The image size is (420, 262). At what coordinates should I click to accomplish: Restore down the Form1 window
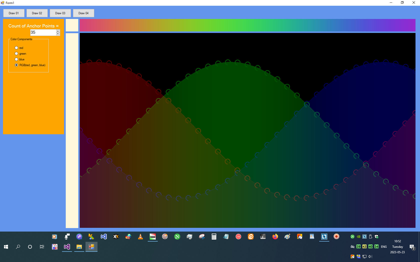coord(402,3)
